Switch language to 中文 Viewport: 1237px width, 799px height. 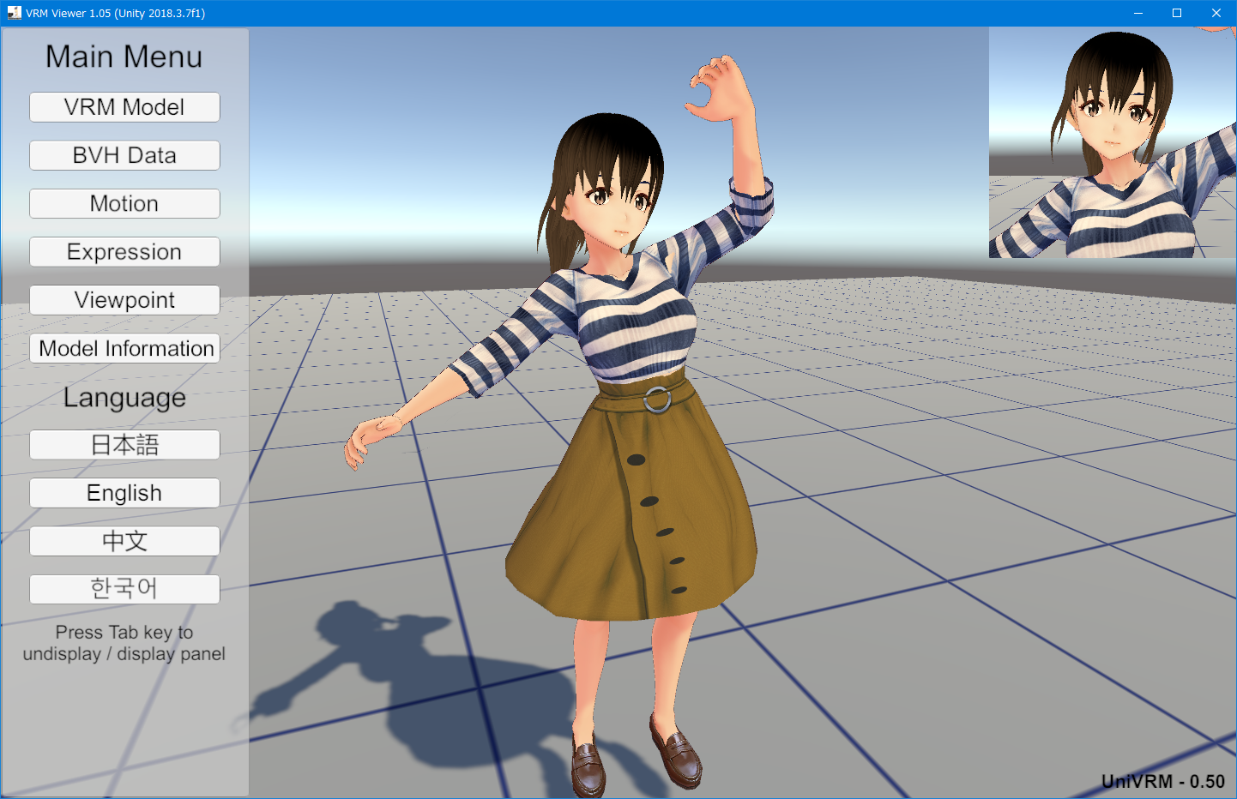pos(124,541)
